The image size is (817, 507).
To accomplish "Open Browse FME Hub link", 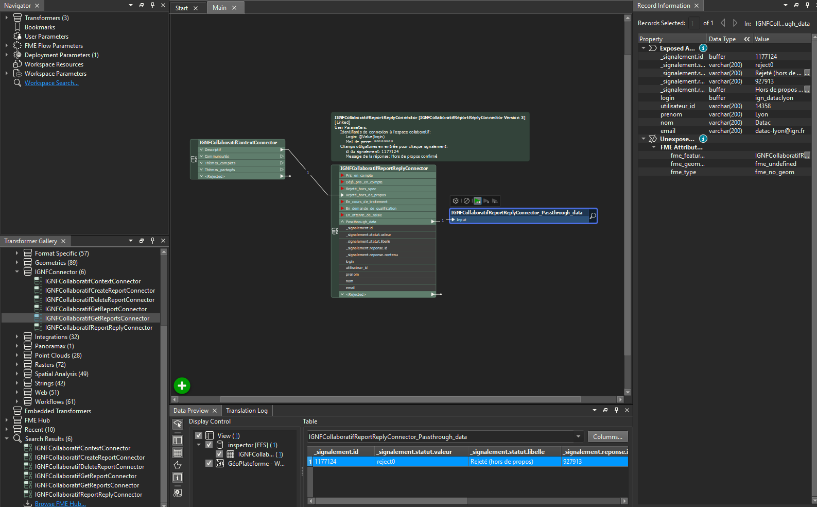I will 60,503.
